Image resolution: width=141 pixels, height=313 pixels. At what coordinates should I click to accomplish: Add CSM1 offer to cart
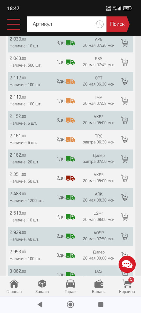click(124, 217)
